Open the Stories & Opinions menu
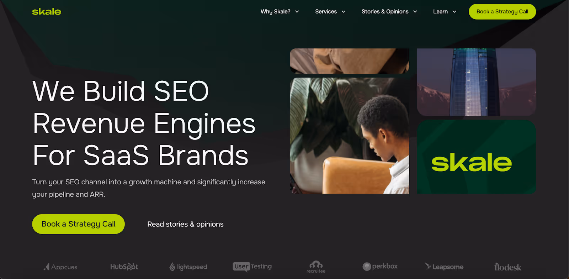 [385, 12]
